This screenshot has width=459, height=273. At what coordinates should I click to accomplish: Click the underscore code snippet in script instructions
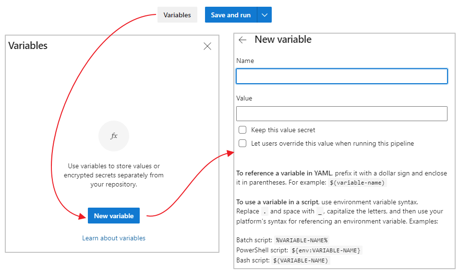point(320,211)
